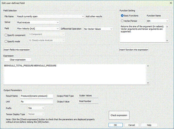Open Help for this dialog
Screen dimensions: 174x129
[149, 125]
